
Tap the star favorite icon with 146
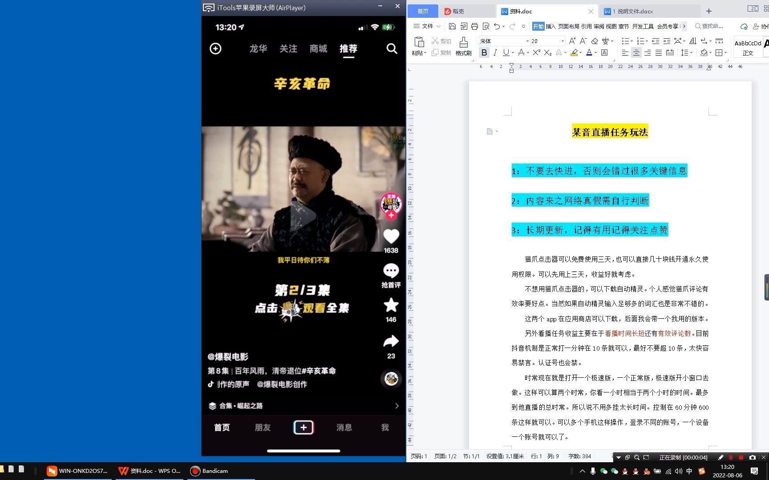(x=391, y=305)
